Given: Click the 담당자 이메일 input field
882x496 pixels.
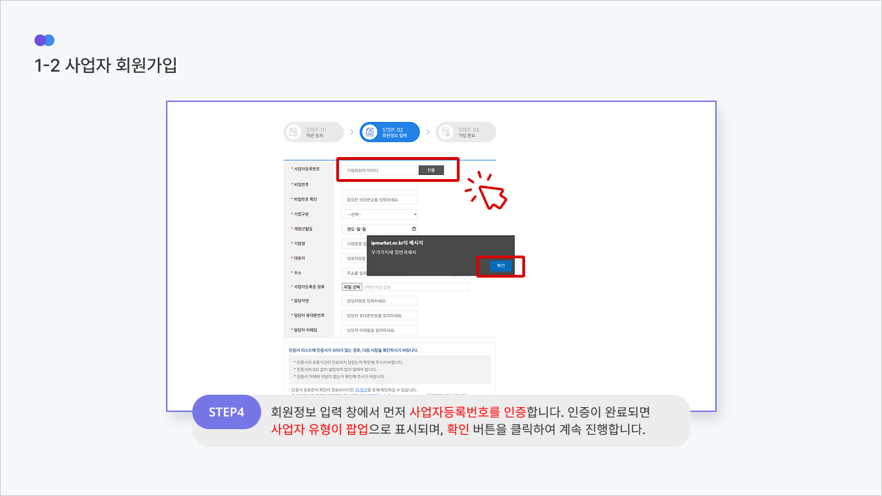Looking at the screenshot, I should 380,330.
